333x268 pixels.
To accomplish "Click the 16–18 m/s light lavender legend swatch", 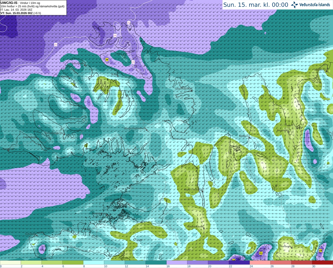I will 177,263.
